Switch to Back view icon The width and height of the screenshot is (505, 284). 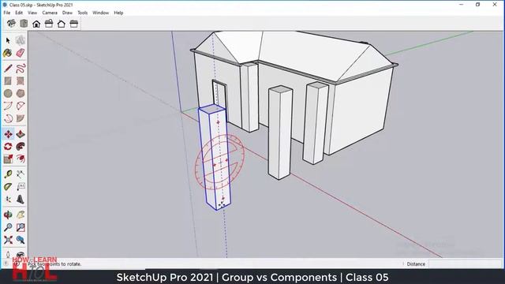coord(62,24)
